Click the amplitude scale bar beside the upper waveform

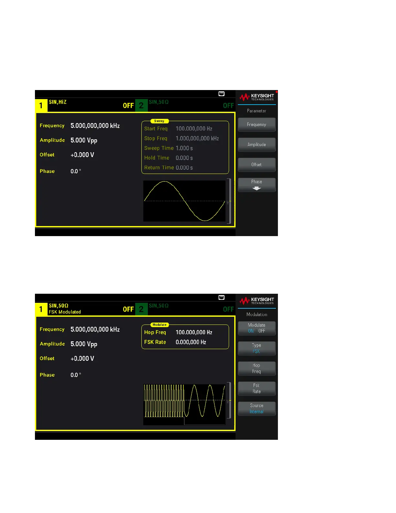229,201
